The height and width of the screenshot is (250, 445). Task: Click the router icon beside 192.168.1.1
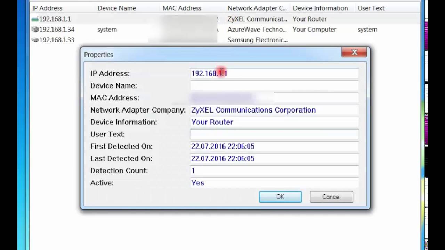34,19
